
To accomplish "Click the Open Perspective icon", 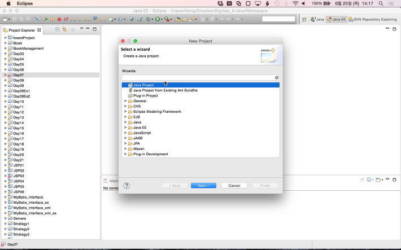I will [x=304, y=19].
